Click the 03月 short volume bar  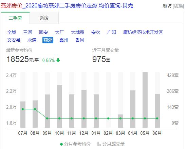pos(120,121)
